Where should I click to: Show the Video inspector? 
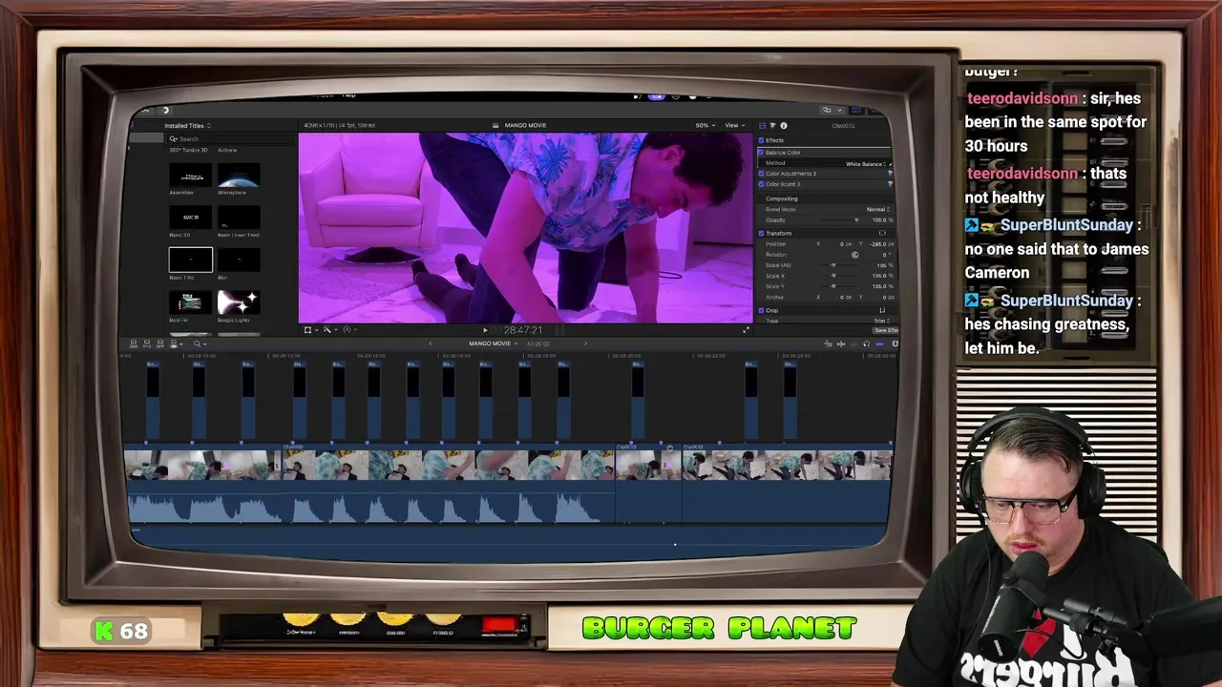pyautogui.click(x=762, y=126)
